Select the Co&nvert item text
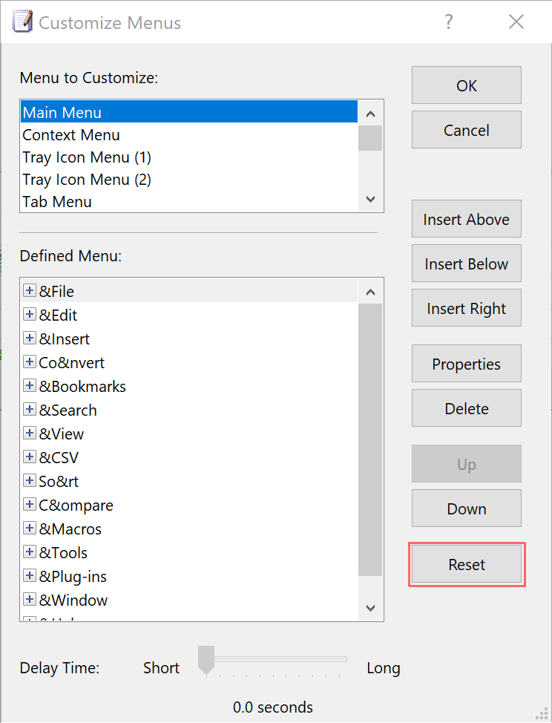Image resolution: width=552 pixels, height=723 pixels. [71, 363]
